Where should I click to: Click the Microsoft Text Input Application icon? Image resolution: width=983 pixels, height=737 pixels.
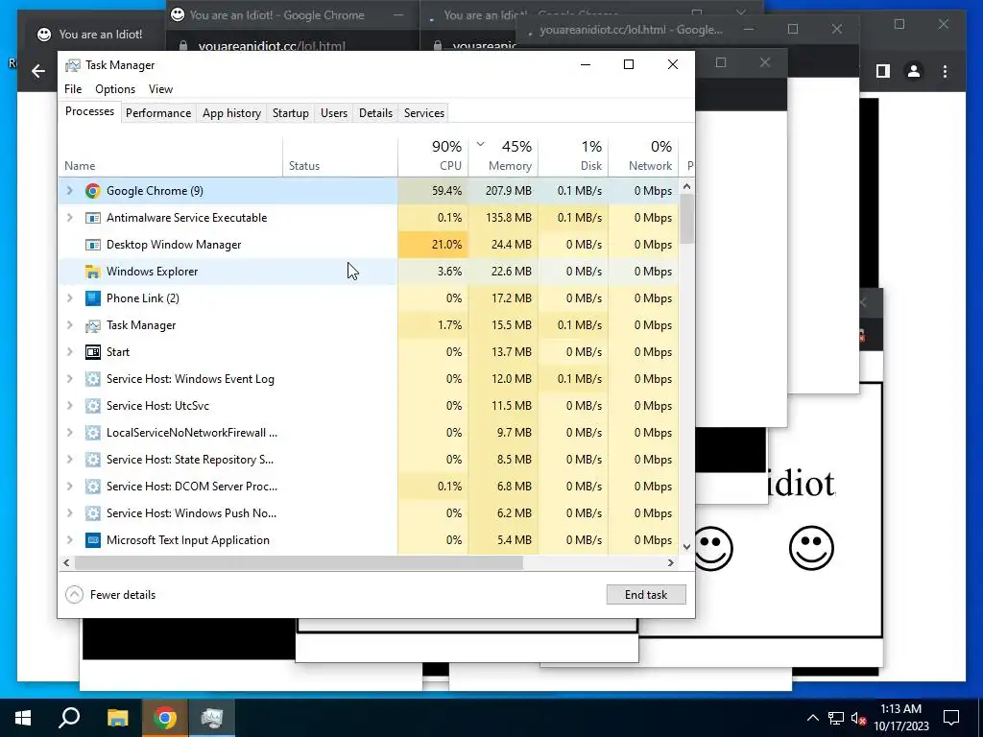coord(93,540)
